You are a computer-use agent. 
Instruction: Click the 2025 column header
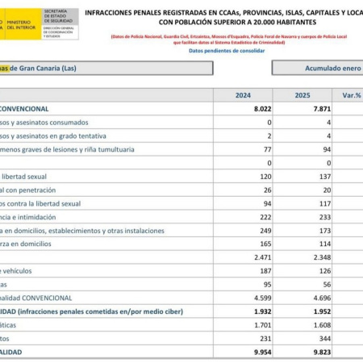(x=302, y=95)
